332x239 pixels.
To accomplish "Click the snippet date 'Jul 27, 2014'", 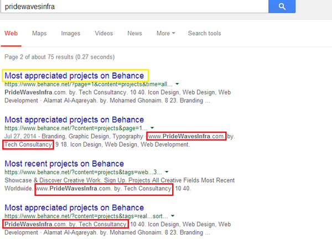I will [x=20, y=136].
